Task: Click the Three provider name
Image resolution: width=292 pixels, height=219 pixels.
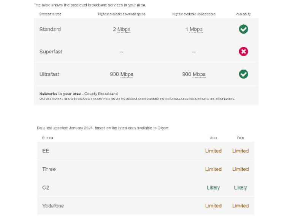Action: (x=49, y=169)
